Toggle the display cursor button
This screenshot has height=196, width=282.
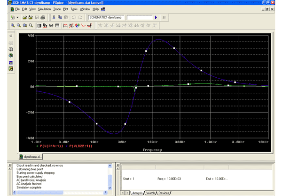pyautogui.click(x=90, y=25)
